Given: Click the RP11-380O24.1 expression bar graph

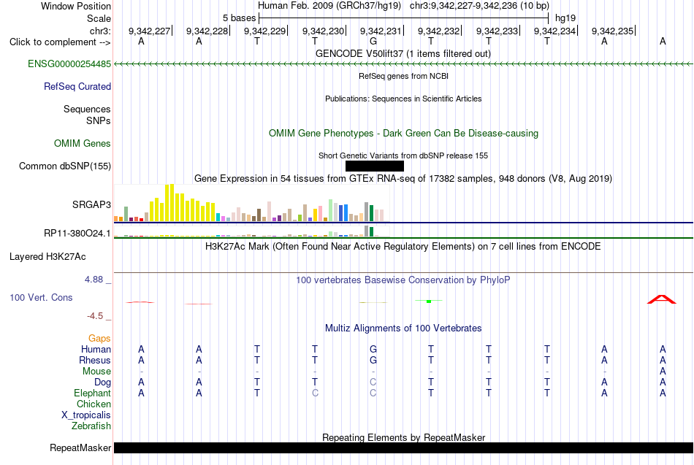Looking at the screenshot, I should pyautogui.click(x=251, y=231).
